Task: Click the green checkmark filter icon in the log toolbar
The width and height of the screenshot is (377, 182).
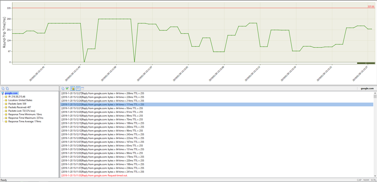Action: point(68,88)
